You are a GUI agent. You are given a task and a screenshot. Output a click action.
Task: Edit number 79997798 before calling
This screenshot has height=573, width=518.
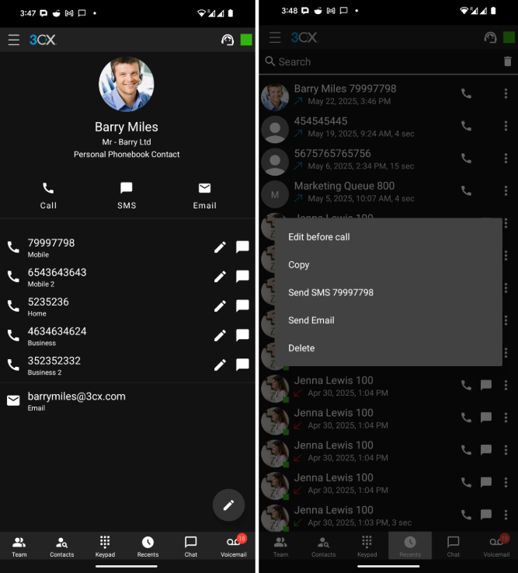[220, 247]
